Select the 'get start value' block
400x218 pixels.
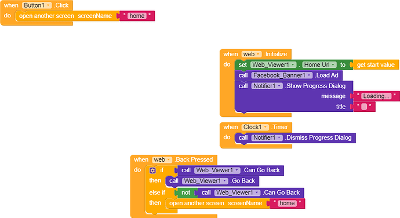(376, 65)
